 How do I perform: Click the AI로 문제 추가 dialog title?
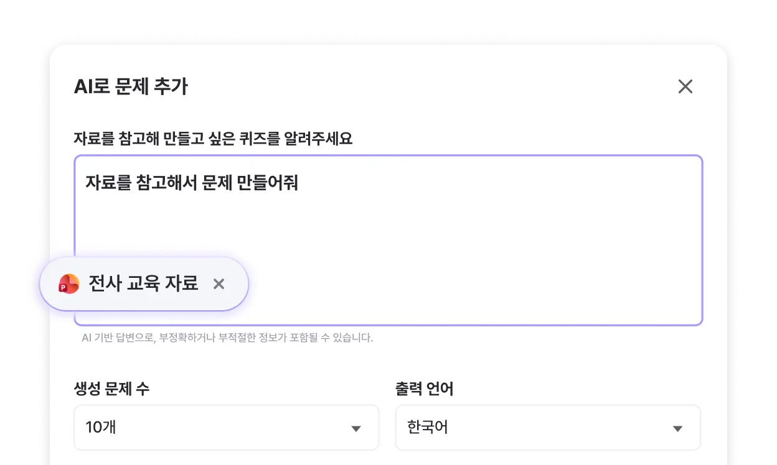pos(131,87)
